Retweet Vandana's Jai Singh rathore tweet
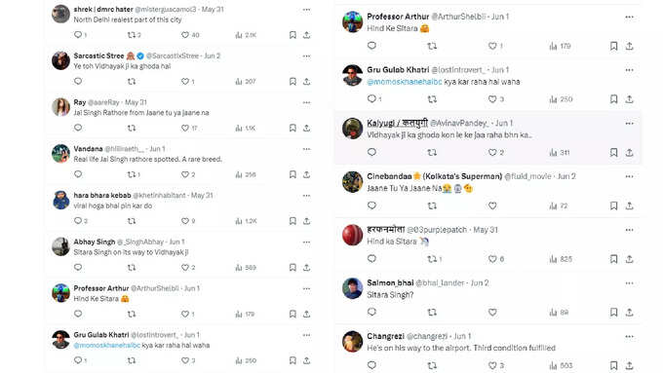663x373 pixels. [132, 174]
